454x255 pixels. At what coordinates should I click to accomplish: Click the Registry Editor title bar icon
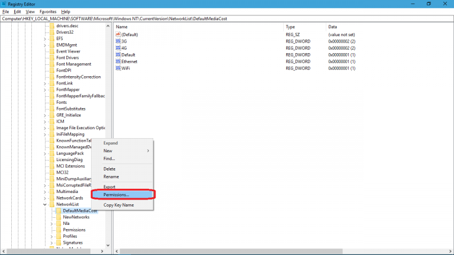[5, 4]
